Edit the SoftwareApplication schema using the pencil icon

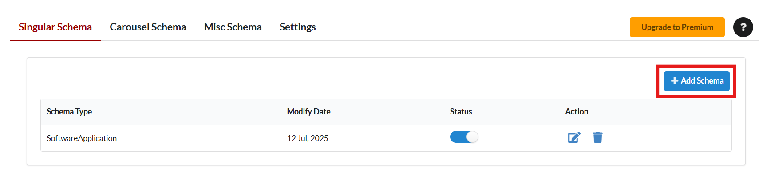click(x=574, y=137)
